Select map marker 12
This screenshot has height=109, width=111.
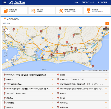tap(76, 49)
